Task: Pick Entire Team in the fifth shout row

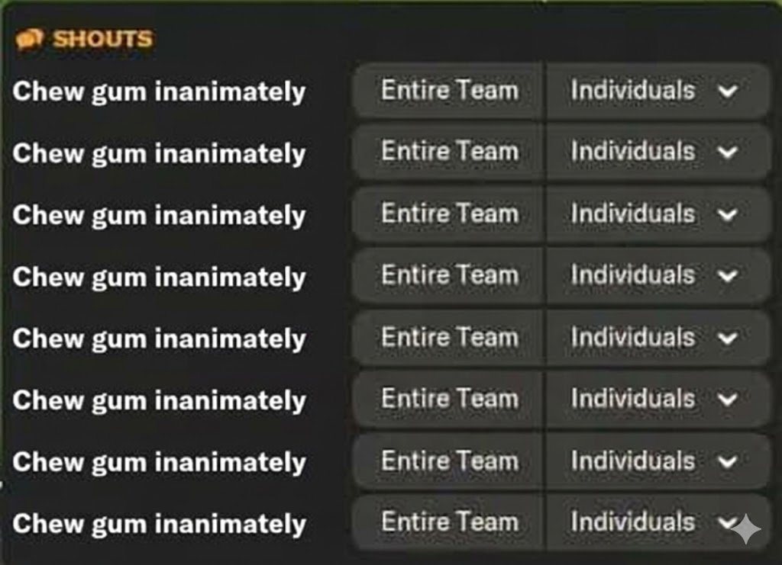Action: coord(449,337)
